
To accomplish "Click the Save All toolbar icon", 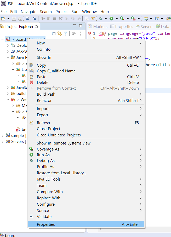I will click(x=20, y=19).
